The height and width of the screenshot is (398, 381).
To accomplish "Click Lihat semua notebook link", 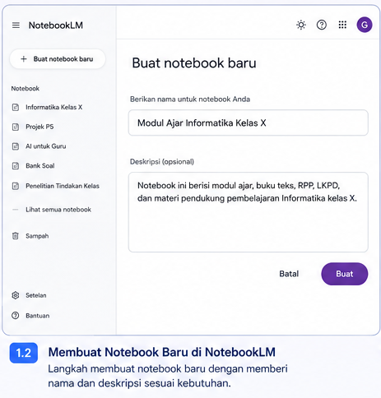I will (58, 210).
